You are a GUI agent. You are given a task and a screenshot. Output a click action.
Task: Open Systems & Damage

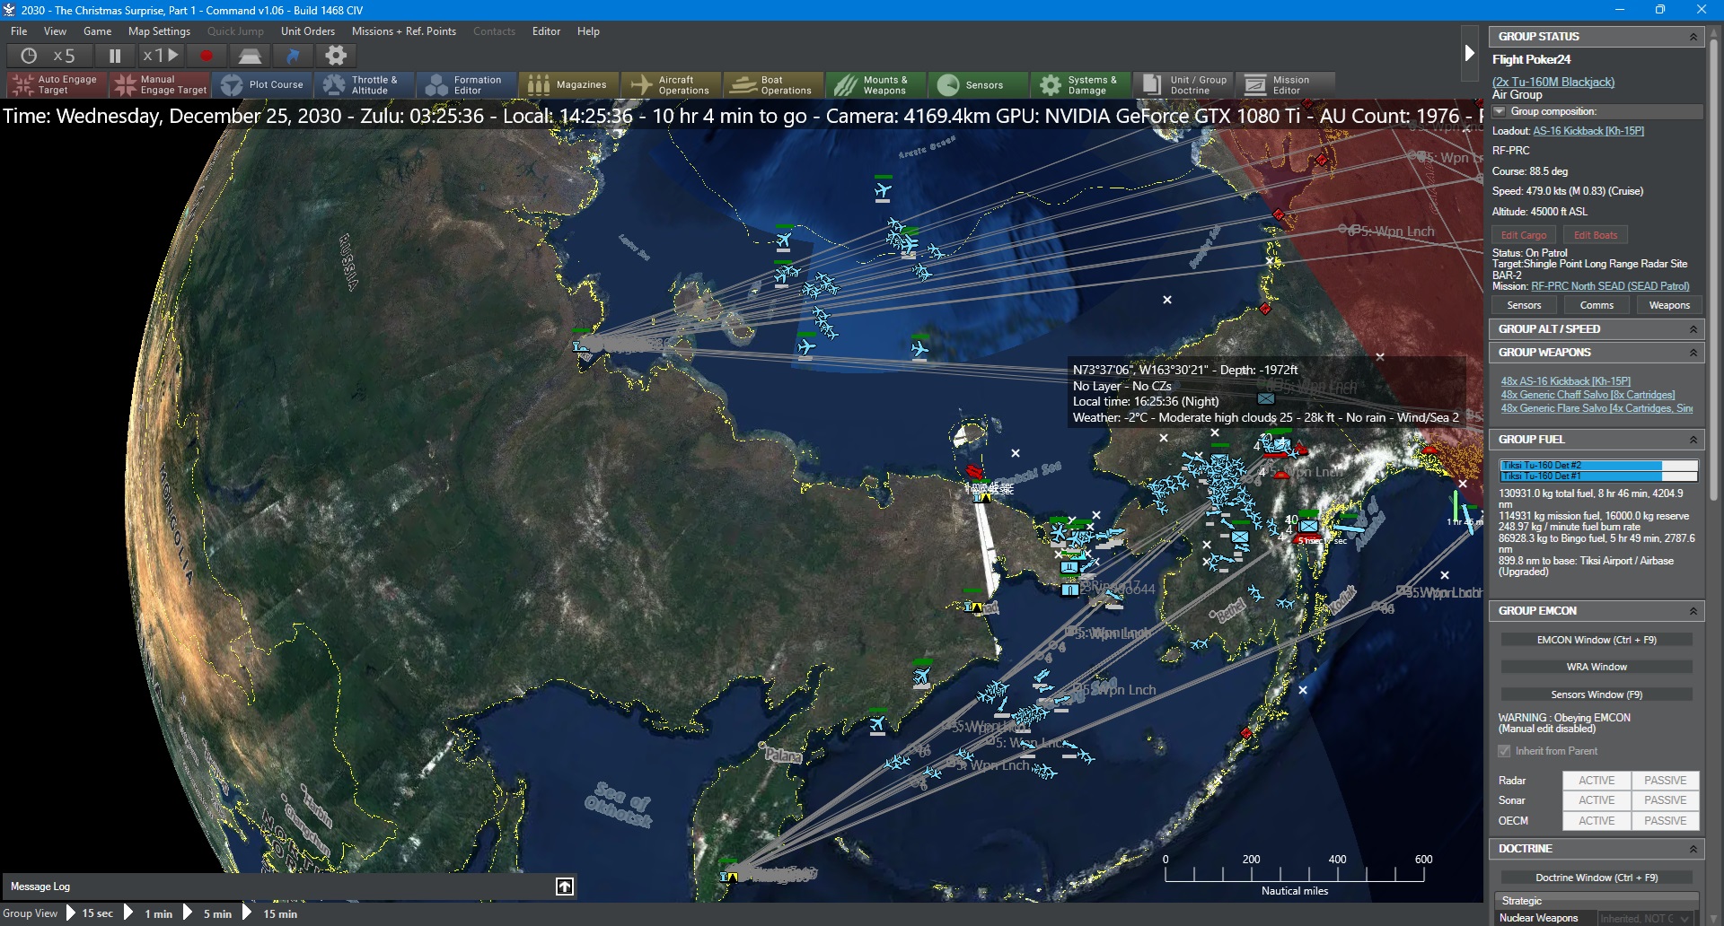pos(1080,85)
